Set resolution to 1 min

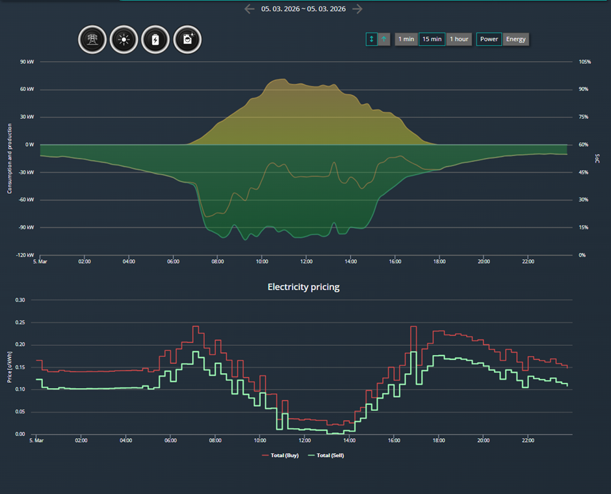tap(406, 39)
